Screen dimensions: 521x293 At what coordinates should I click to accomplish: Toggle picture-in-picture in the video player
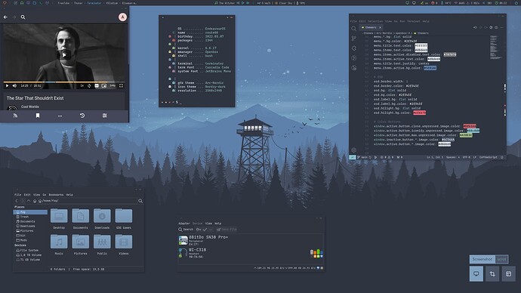tap(104, 85)
